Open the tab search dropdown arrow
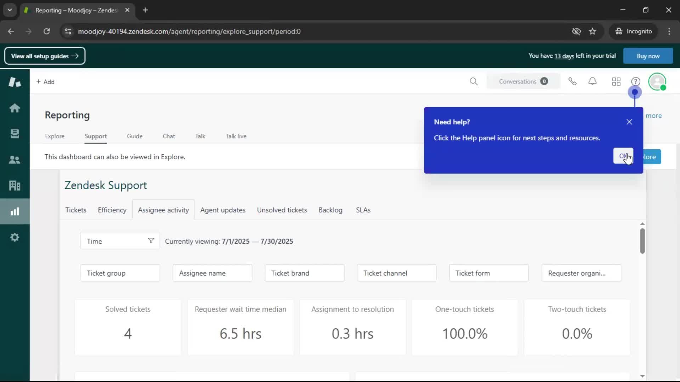Screen dimensions: 680x382 click(10, 10)
